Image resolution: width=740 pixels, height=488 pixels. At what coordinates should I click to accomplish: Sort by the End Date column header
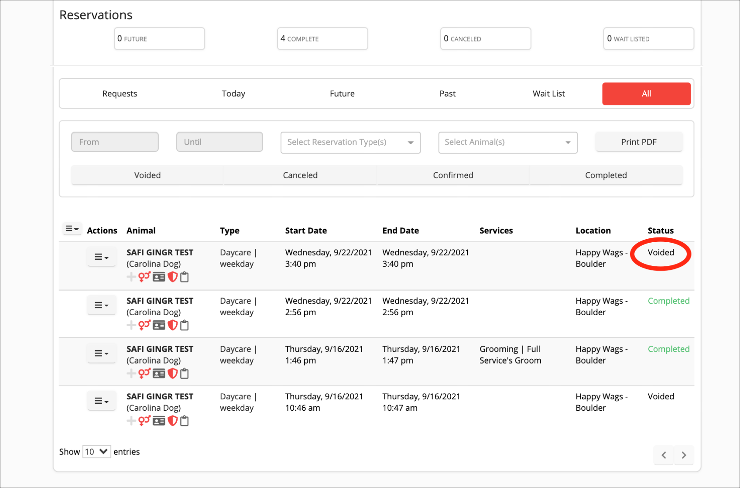point(401,230)
